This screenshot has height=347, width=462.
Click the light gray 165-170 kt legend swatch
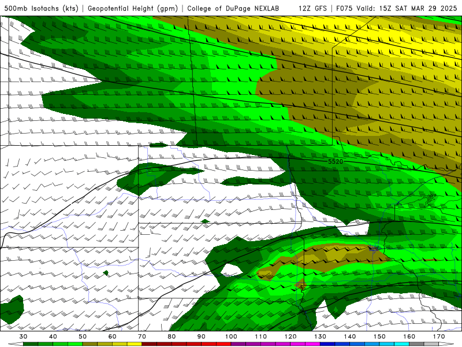pyautogui.click(x=431, y=344)
